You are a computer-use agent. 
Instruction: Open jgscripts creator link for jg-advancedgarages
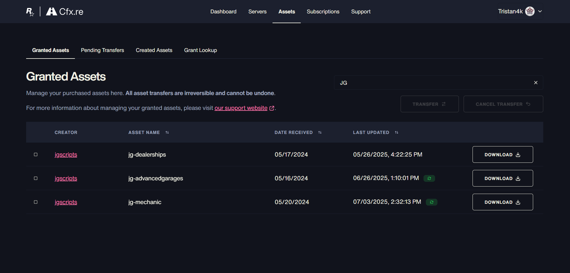(x=66, y=179)
